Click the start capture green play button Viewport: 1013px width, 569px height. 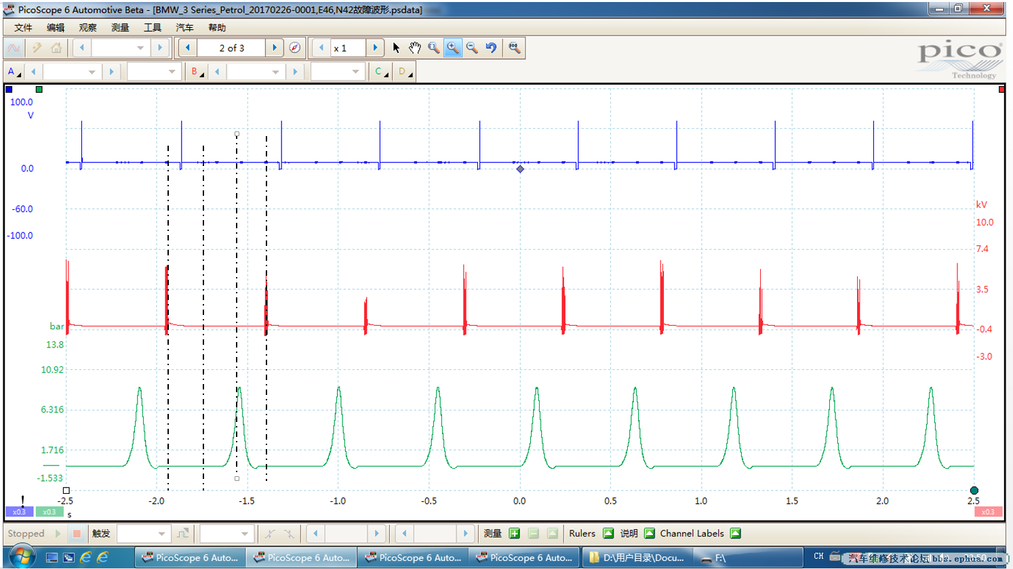point(58,534)
